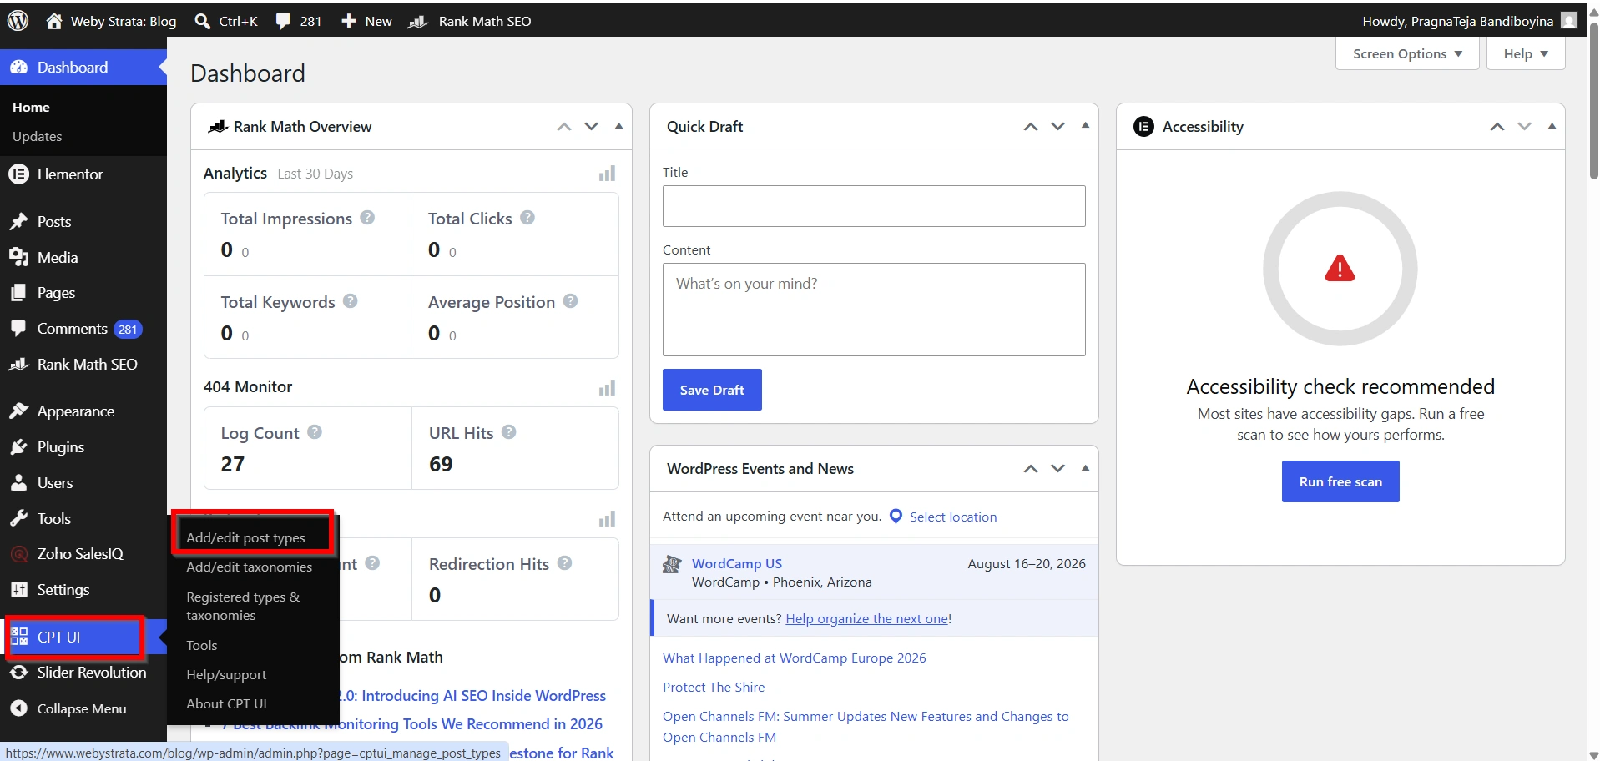Open the Screen Options dropdown
Image resolution: width=1600 pixels, height=761 pixels.
point(1407,53)
